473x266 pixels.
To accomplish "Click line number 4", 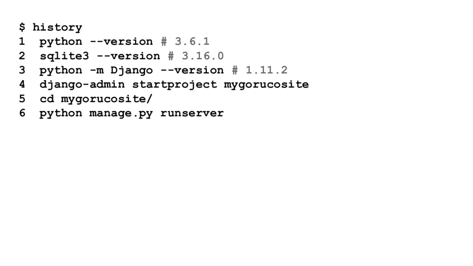I will point(22,85).
